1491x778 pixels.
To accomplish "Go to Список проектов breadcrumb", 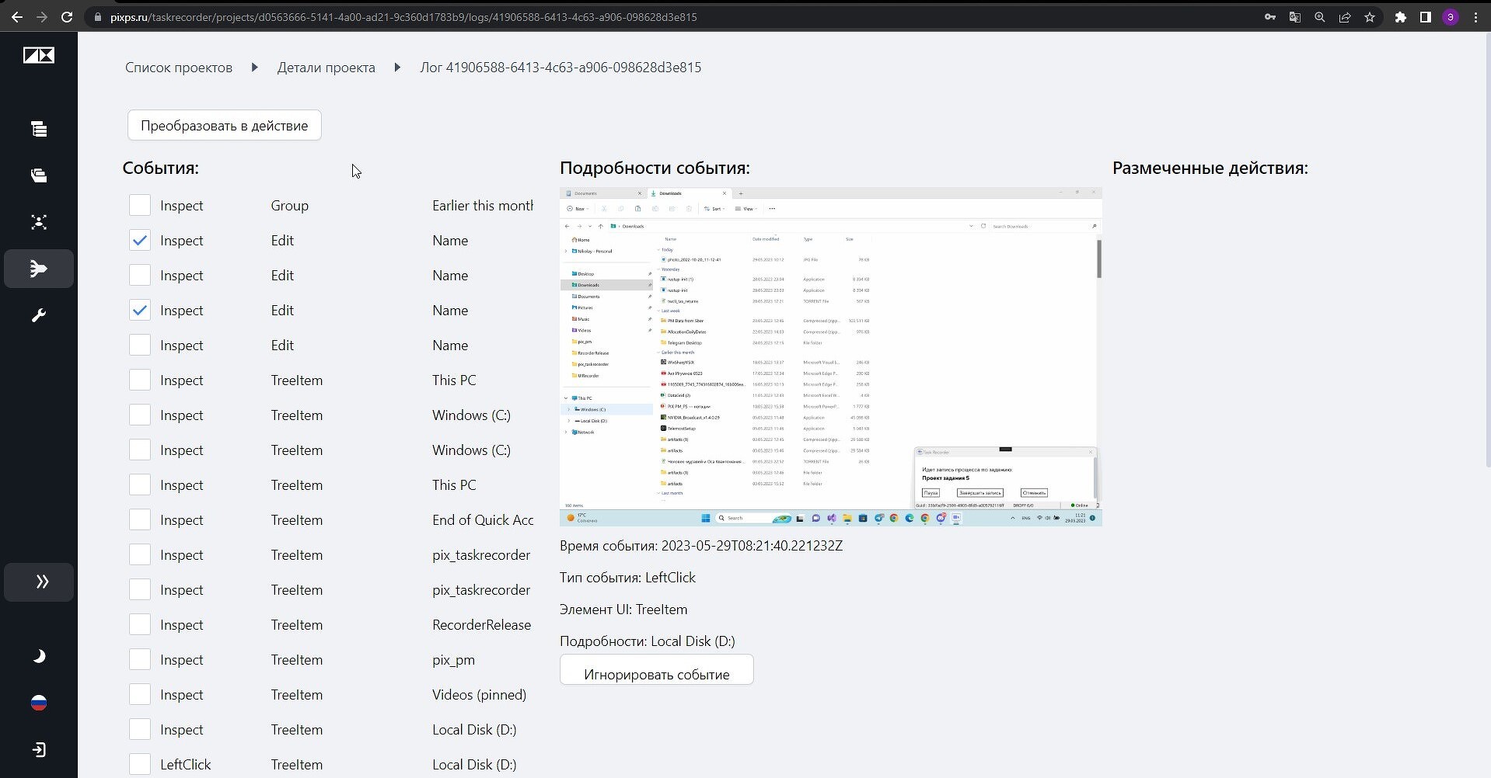I will click(x=179, y=68).
